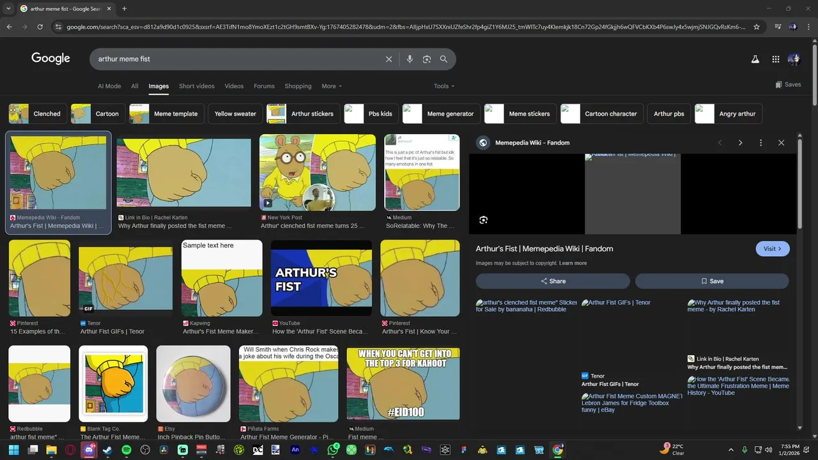Open a new browser tab

pyautogui.click(x=124, y=8)
